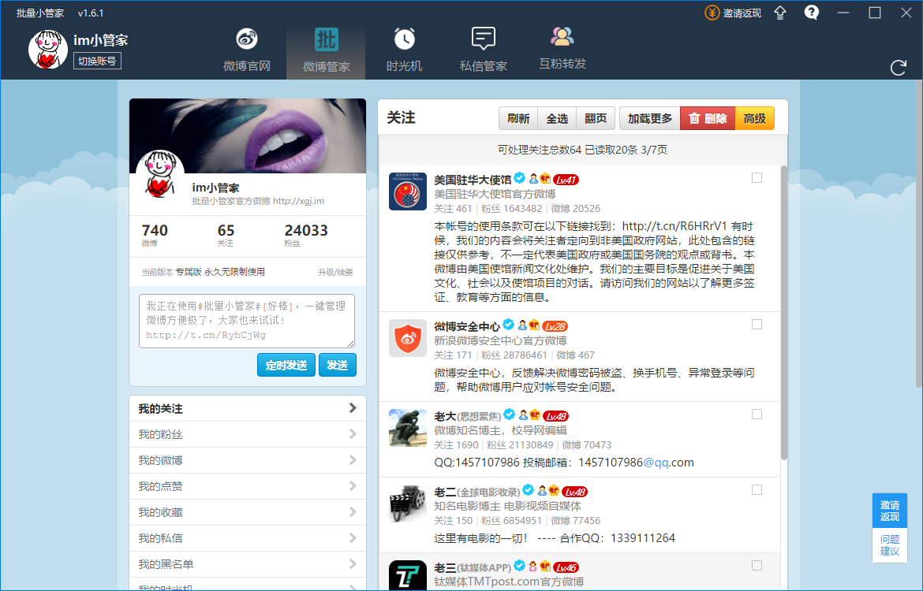
Task: Click the outer page scrollbar thumb
Action: 919,234
